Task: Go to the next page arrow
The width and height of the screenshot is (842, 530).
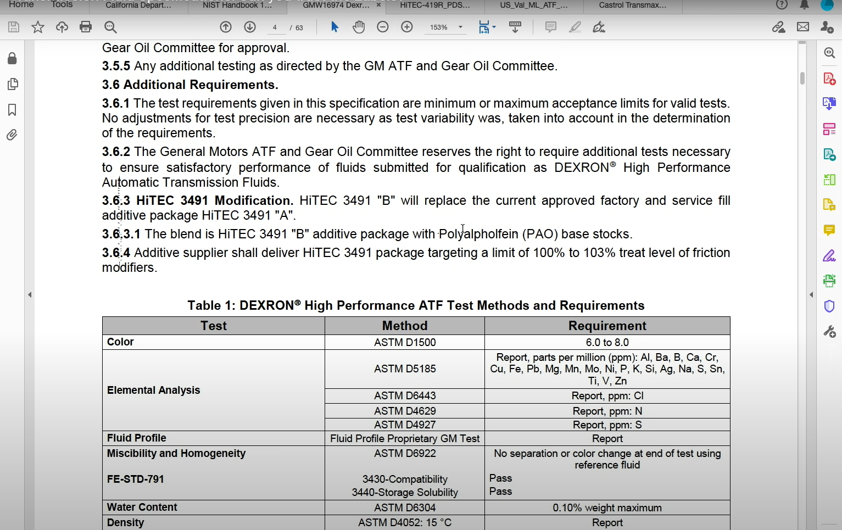Action: 250,27
